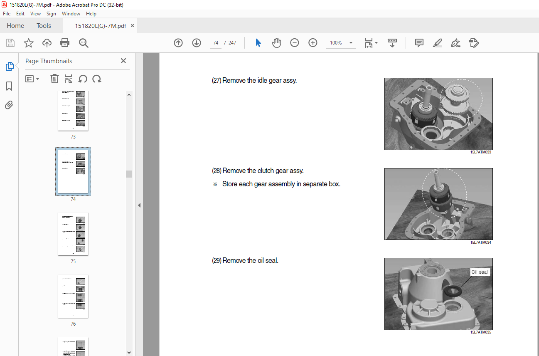The width and height of the screenshot is (539, 356).
Task: Zoom out with the minus circle
Action: (295, 43)
